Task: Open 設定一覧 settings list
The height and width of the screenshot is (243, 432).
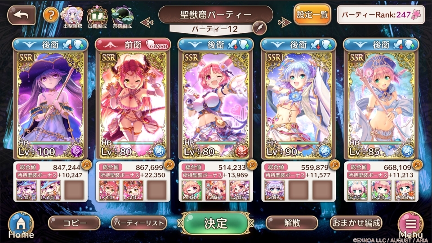Action: point(312,14)
